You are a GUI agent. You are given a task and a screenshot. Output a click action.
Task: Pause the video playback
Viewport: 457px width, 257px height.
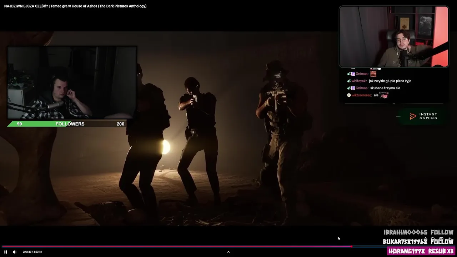6,252
